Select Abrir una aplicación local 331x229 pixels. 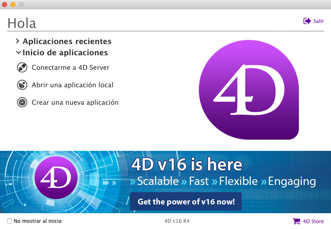73,85
